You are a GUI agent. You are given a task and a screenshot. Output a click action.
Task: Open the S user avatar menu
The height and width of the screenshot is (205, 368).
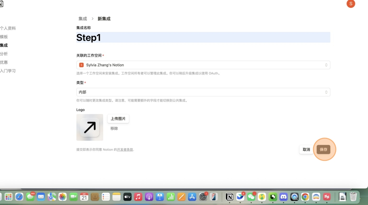coord(351,4)
